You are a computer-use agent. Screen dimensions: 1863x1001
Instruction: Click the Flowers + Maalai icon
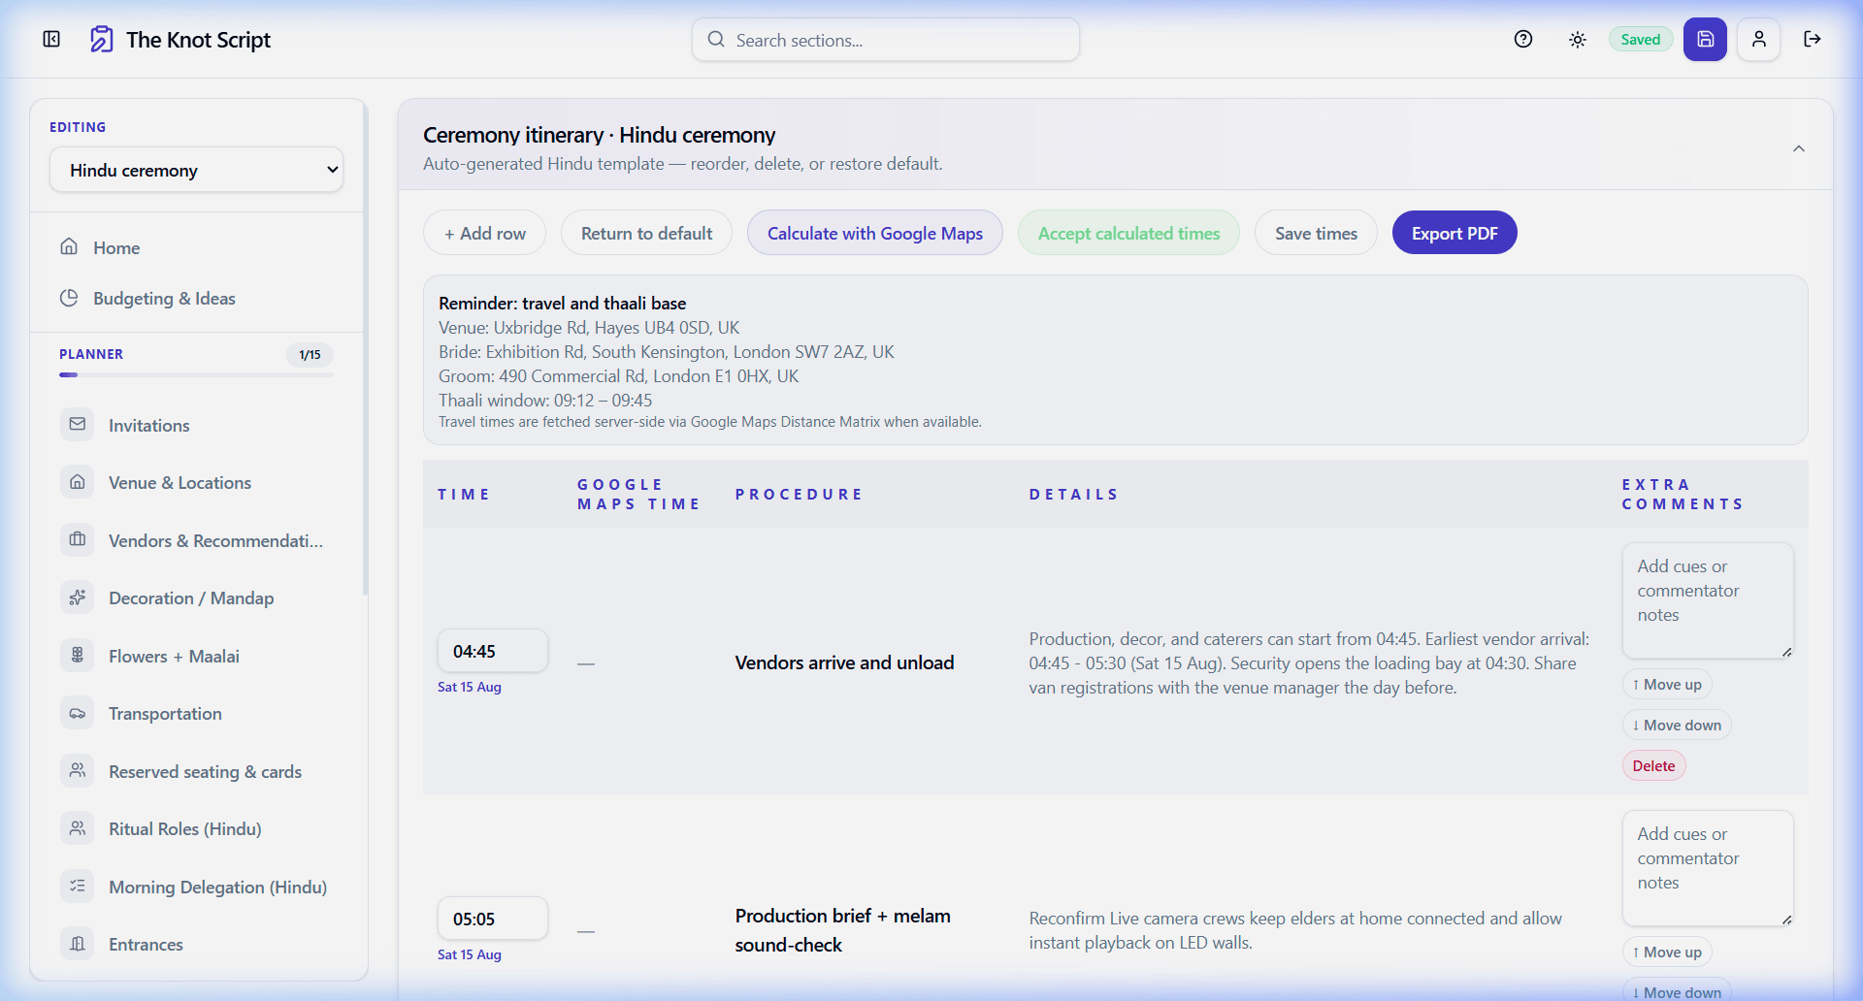(78, 656)
